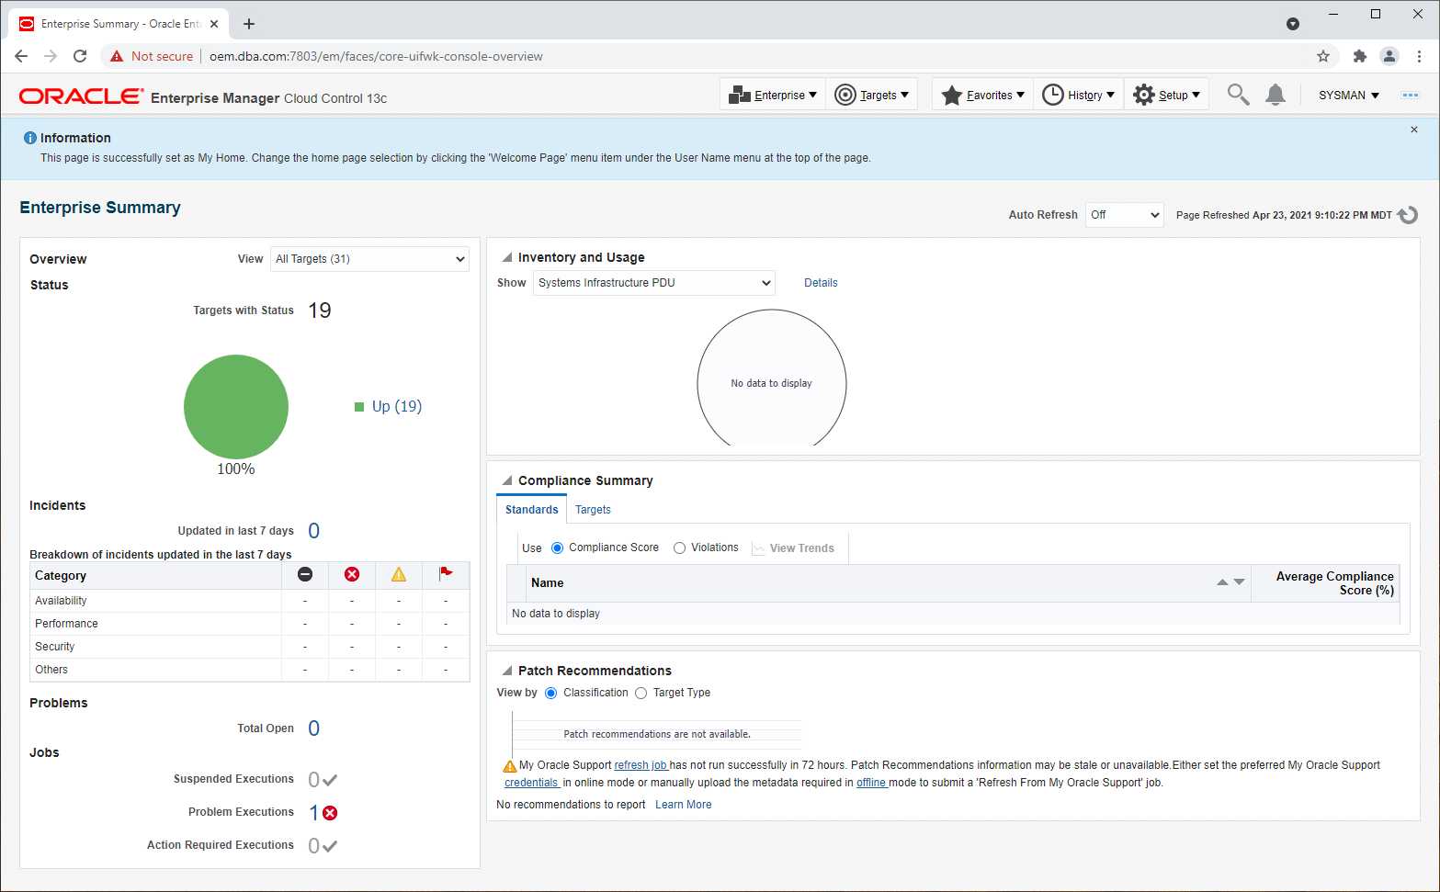Click the Up (19) legend link
This screenshot has height=892, width=1440.
coord(397,406)
